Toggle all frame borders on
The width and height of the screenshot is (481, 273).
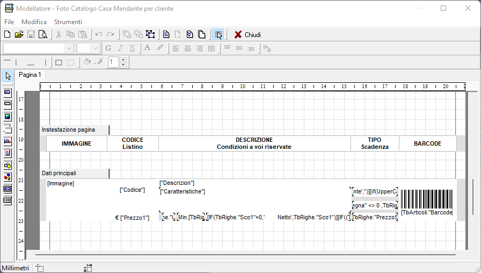59,62
